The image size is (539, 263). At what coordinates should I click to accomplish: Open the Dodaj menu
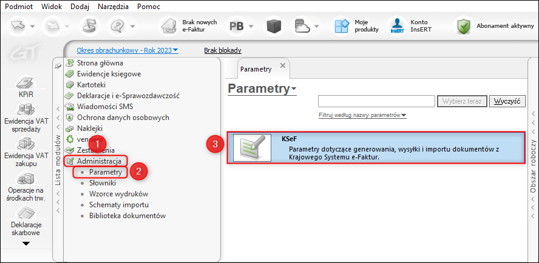[80, 7]
